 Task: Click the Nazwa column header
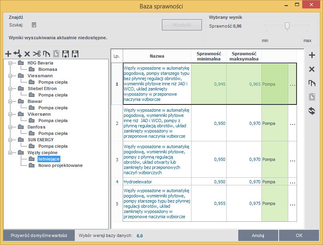click(157, 56)
